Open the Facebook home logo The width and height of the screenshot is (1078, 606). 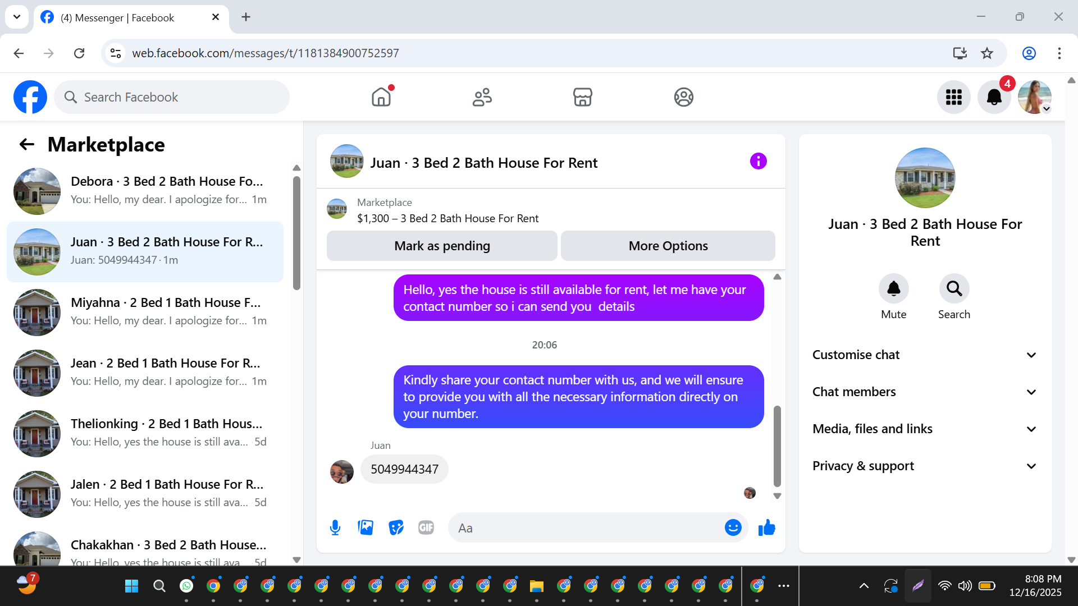pyautogui.click(x=30, y=97)
